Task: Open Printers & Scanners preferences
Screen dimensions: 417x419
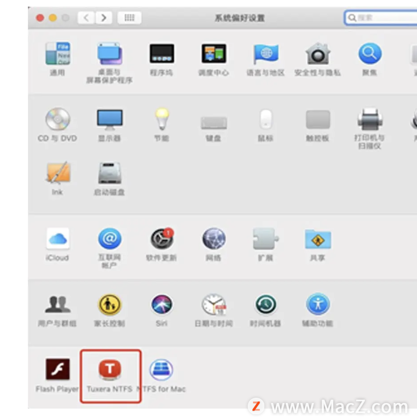Action: (370, 119)
